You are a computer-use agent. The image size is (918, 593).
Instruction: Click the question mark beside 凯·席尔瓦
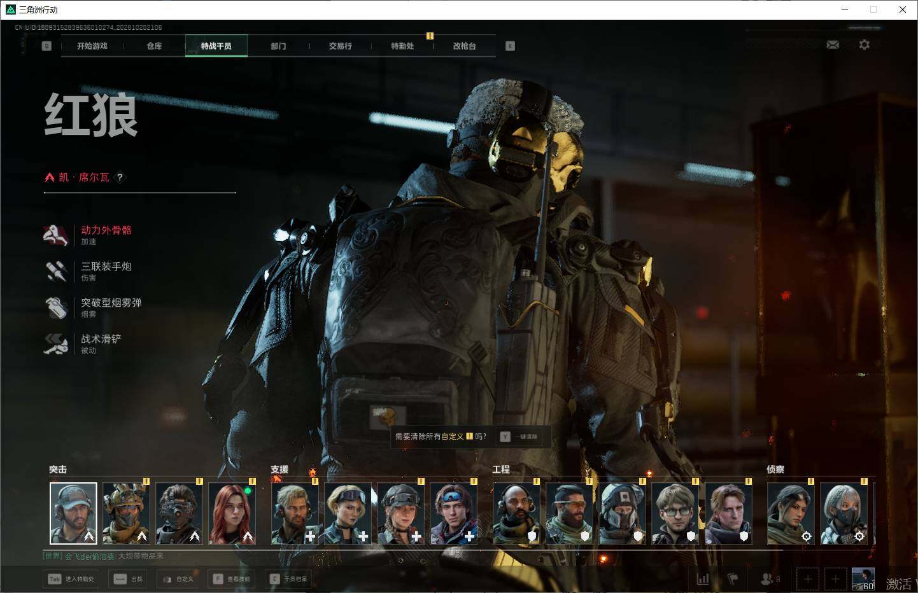[x=120, y=178]
